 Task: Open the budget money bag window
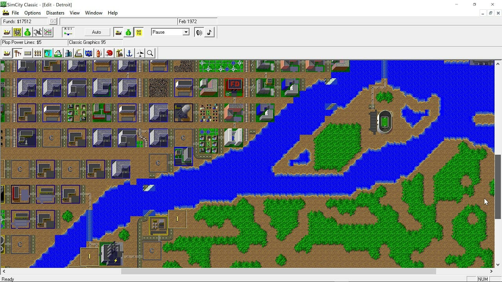27,32
